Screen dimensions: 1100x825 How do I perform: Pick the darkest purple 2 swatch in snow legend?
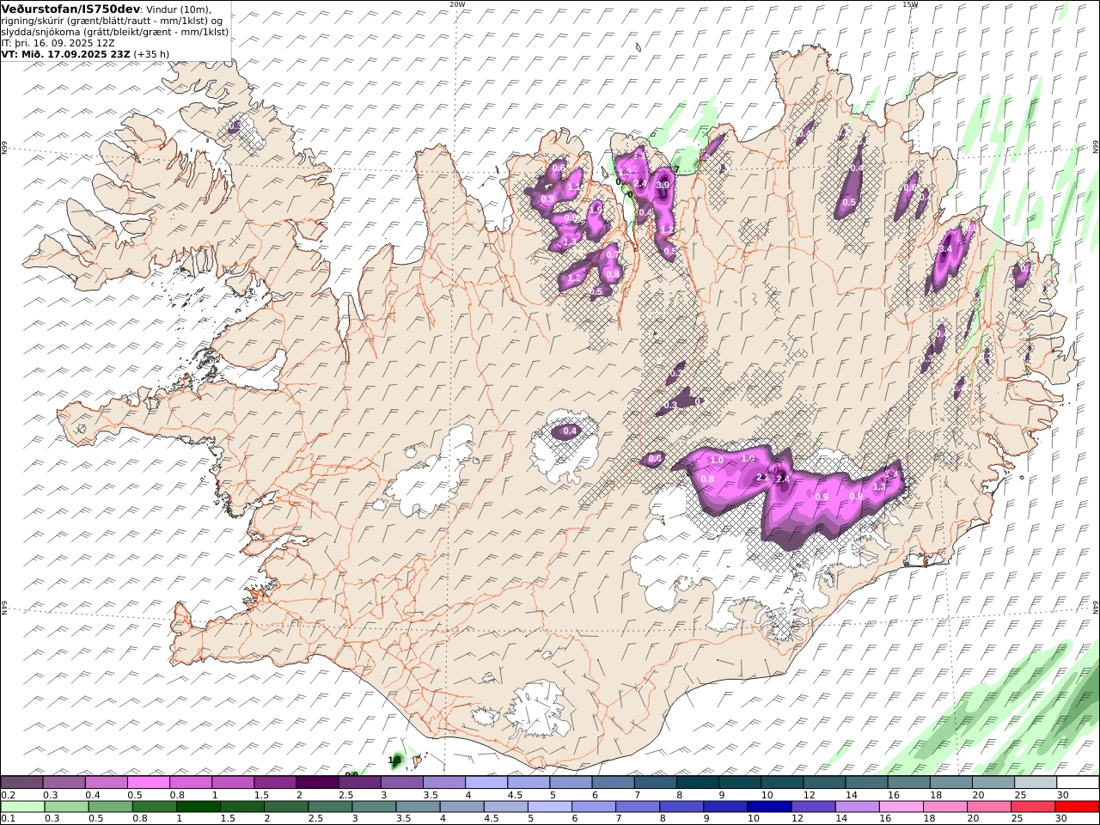pyautogui.click(x=317, y=782)
